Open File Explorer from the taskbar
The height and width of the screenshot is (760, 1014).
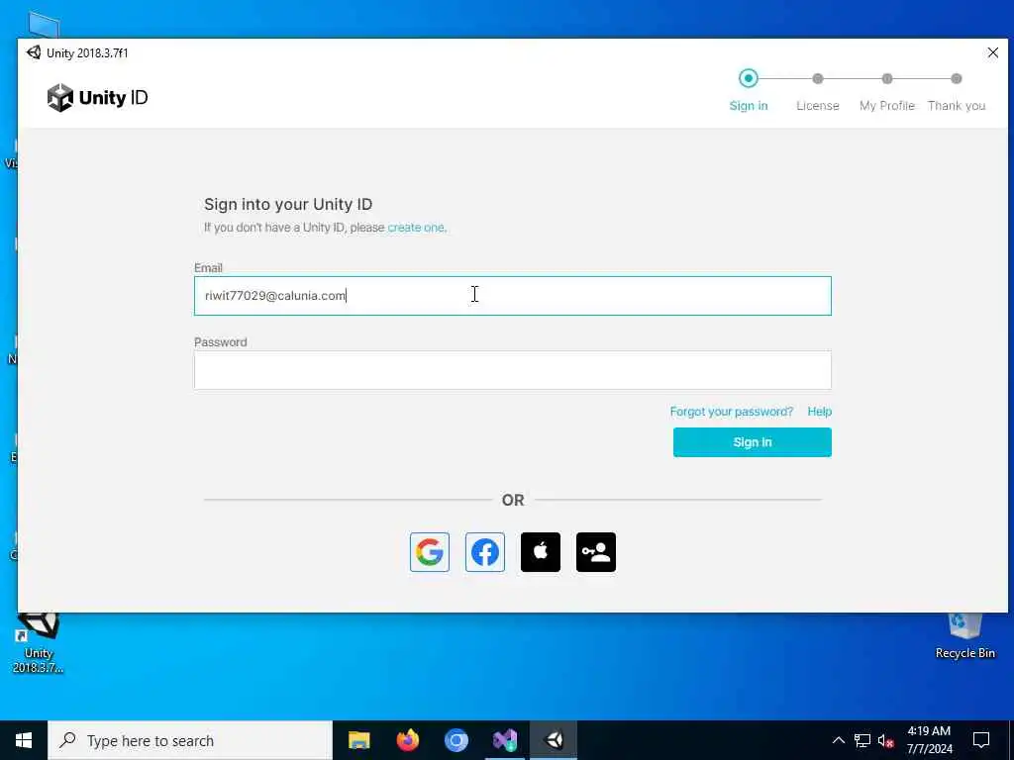pos(358,740)
